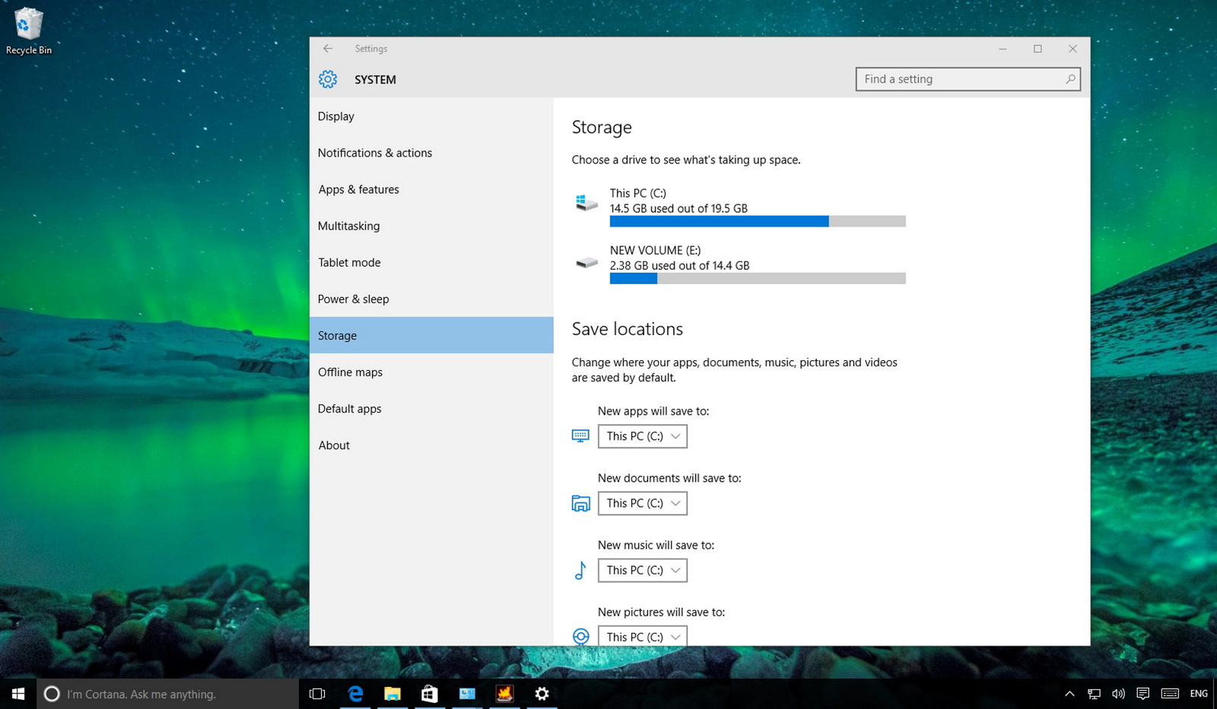Click the Find a setting search box
This screenshot has width=1217, height=709.
(968, 79)
